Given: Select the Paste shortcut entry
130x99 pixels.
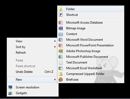Looking at the screenshot, I should coord(32,66).
